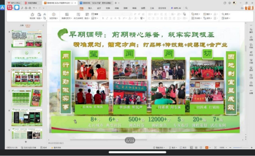Open the Picture dropdown in ribbon
This screenshot has height=156, width=255.
tap(208, 14)
